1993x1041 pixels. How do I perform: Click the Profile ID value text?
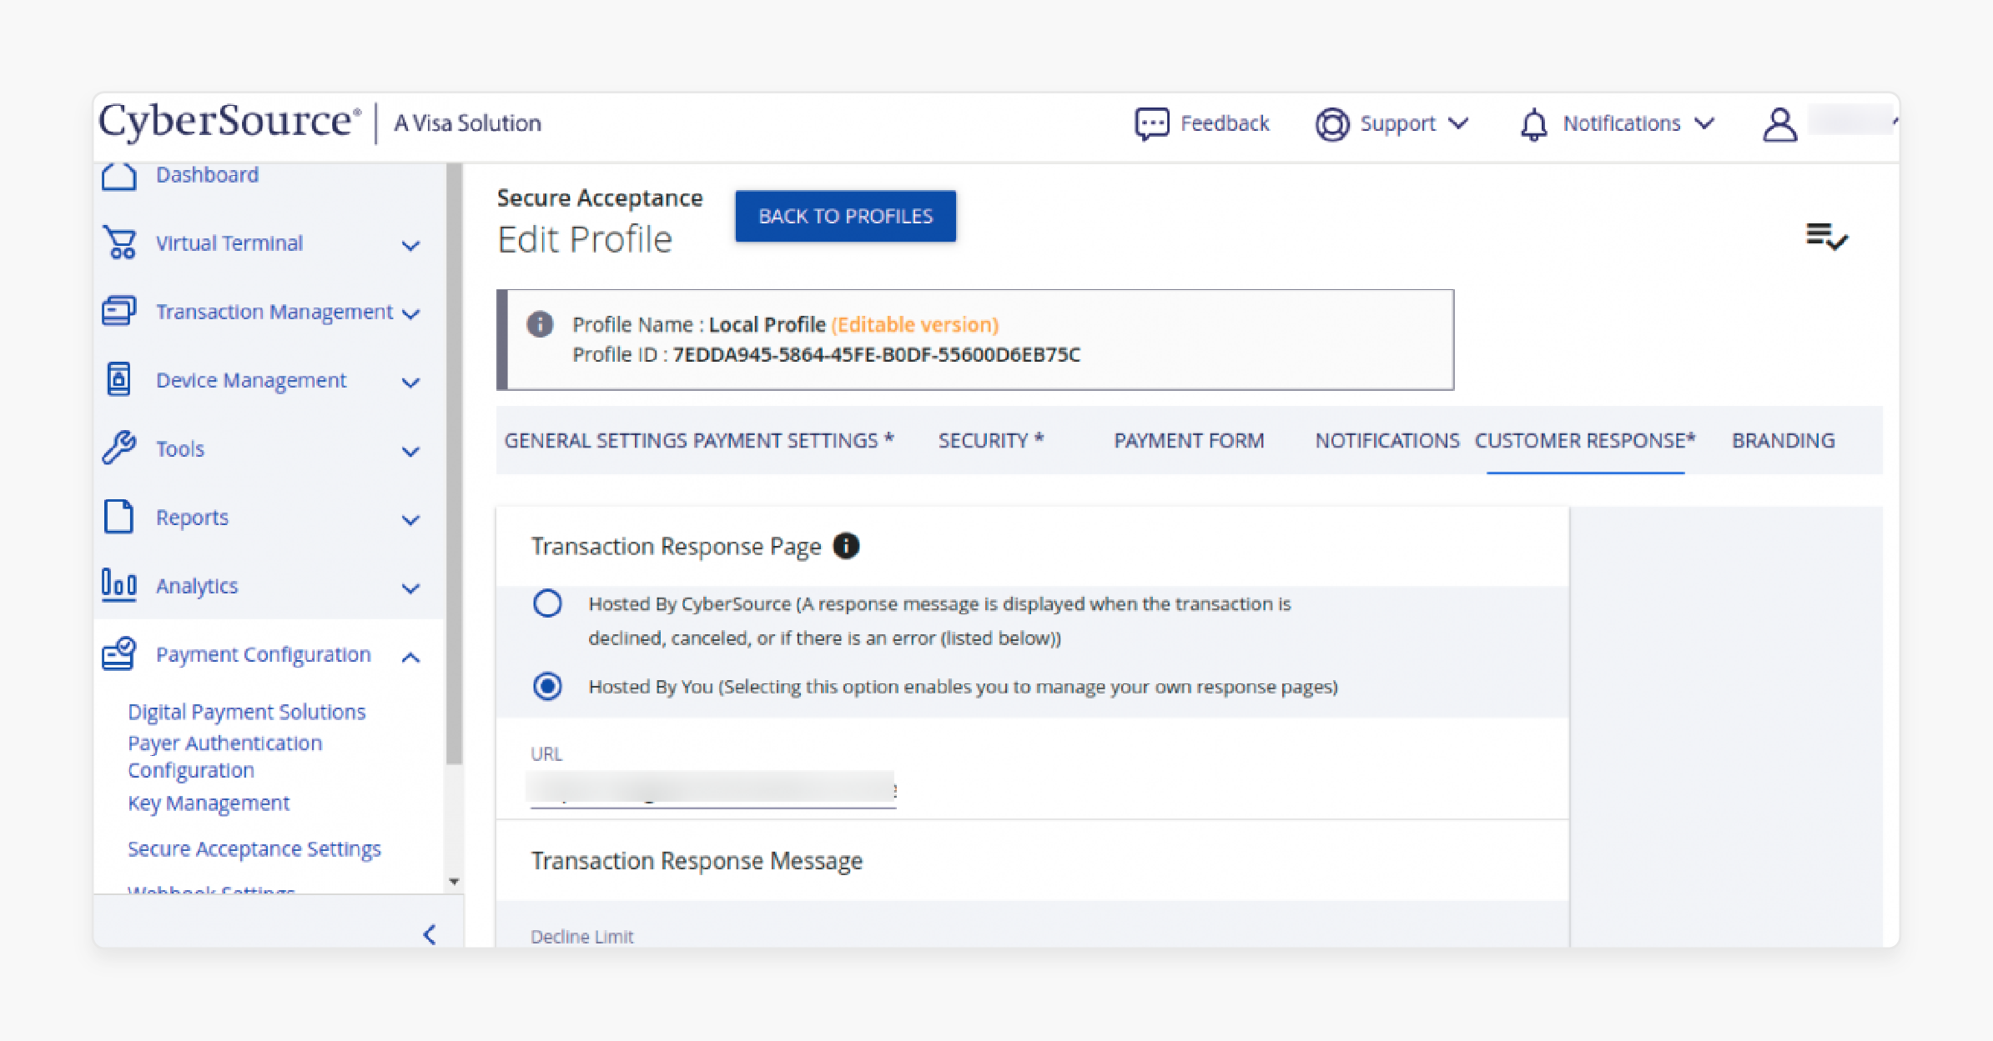[x=877, y=354]
